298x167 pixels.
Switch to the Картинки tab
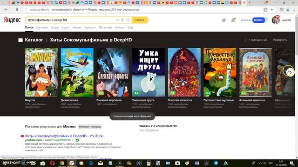coord(42,27)
